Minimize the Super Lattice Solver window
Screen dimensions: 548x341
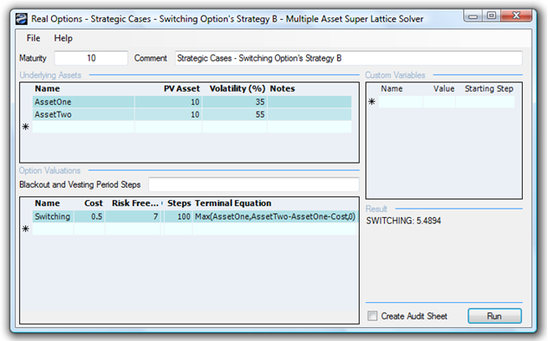coord(473,16)
